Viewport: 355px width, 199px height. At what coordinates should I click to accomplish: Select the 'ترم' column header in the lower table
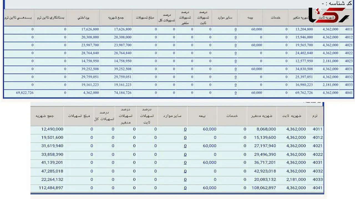[x=315, y=116]
